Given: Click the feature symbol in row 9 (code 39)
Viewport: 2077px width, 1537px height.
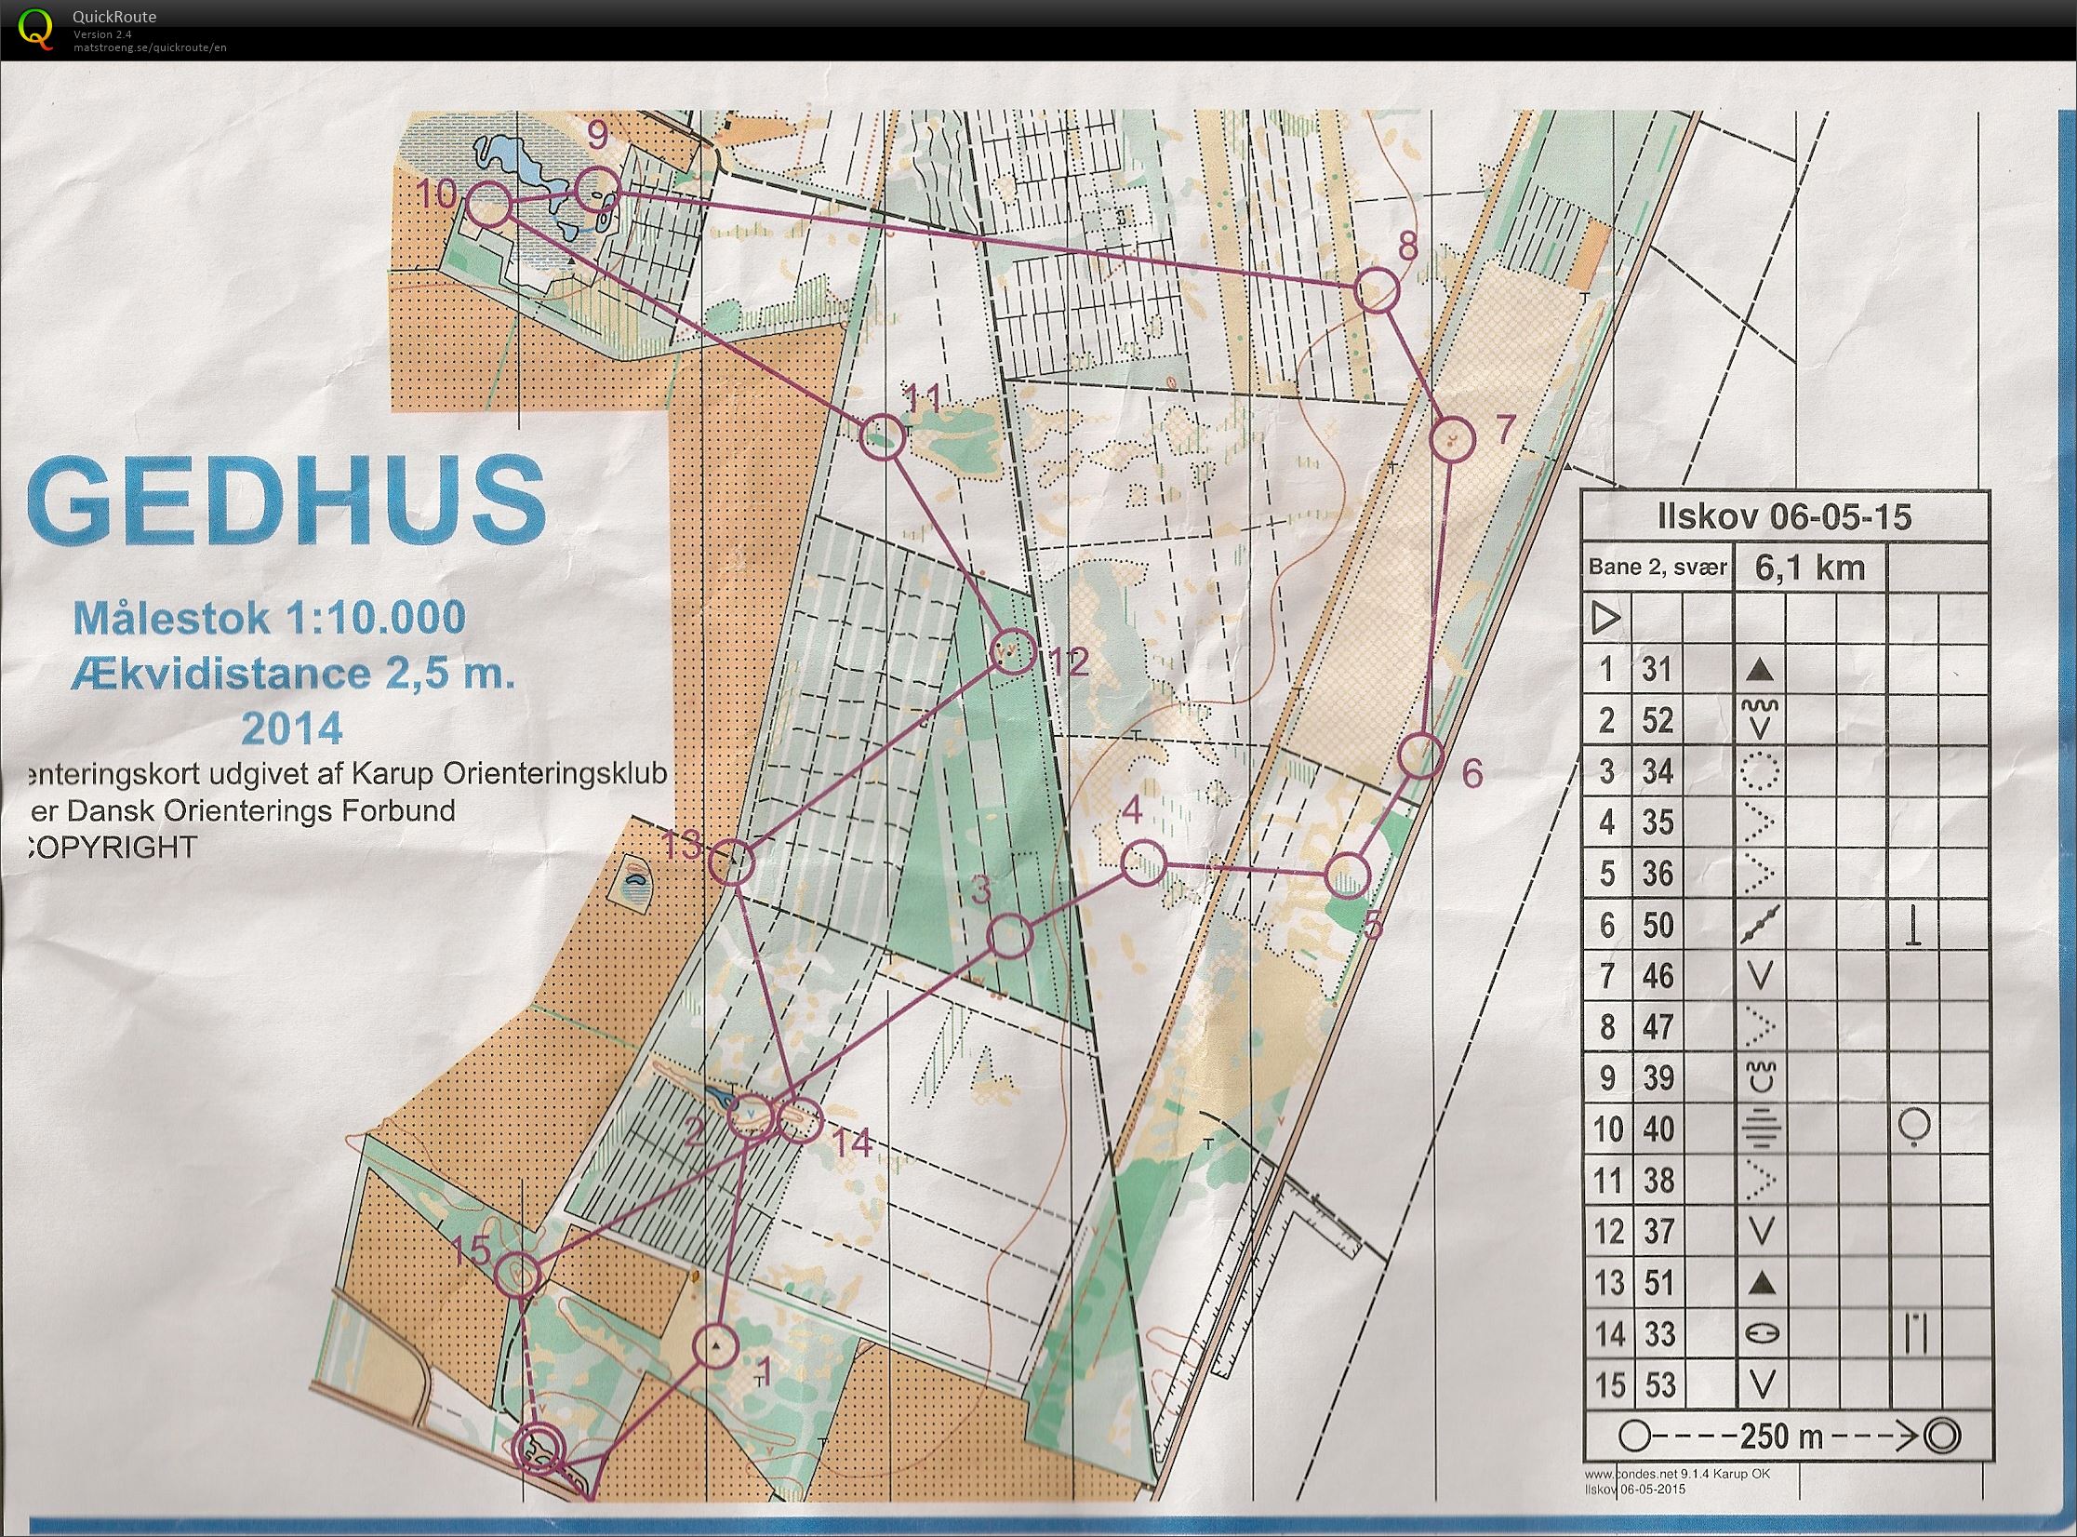Looking at the screenshot, I should (1760, 1077).
